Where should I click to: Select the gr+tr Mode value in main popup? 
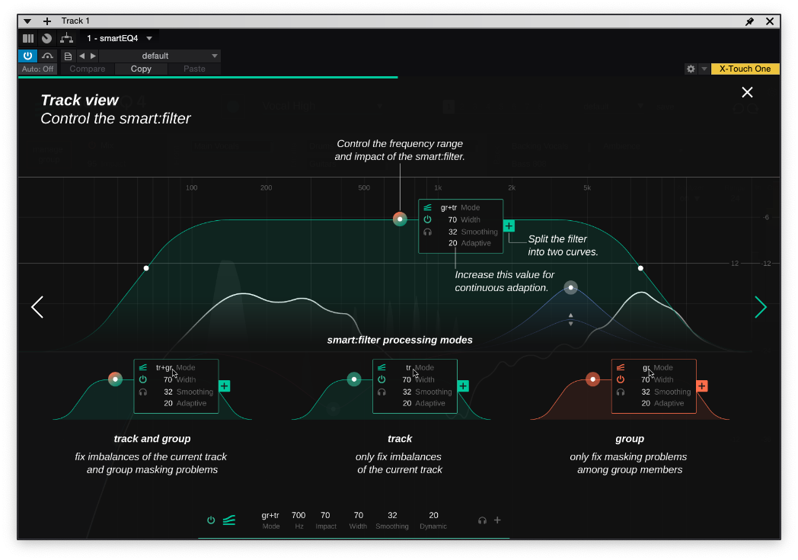(x=448, y=207)
